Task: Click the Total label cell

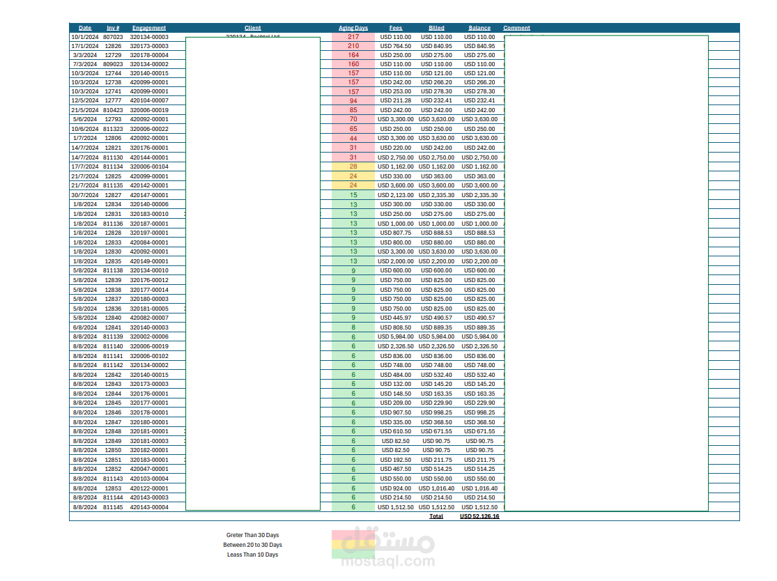Action: click(x=436, y=516)
